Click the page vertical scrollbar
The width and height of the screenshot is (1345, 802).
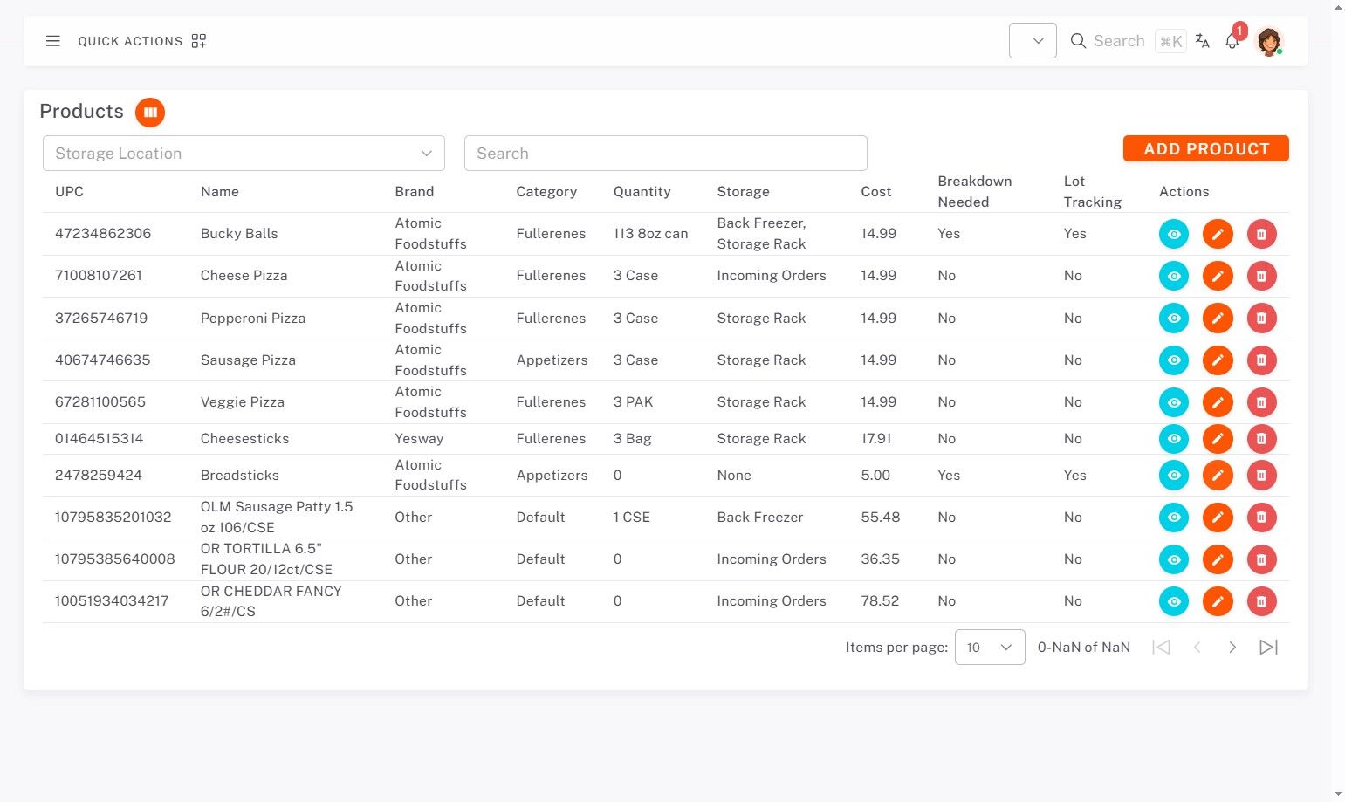coord(1338,401)
